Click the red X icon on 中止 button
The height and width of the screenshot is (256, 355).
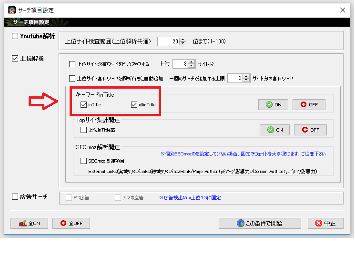click(319, 224)
